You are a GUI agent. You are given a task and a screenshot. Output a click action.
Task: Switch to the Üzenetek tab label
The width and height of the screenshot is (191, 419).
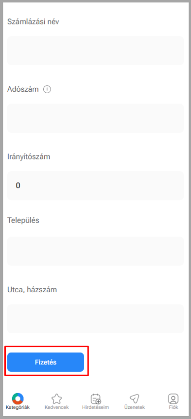coord(135,407)
